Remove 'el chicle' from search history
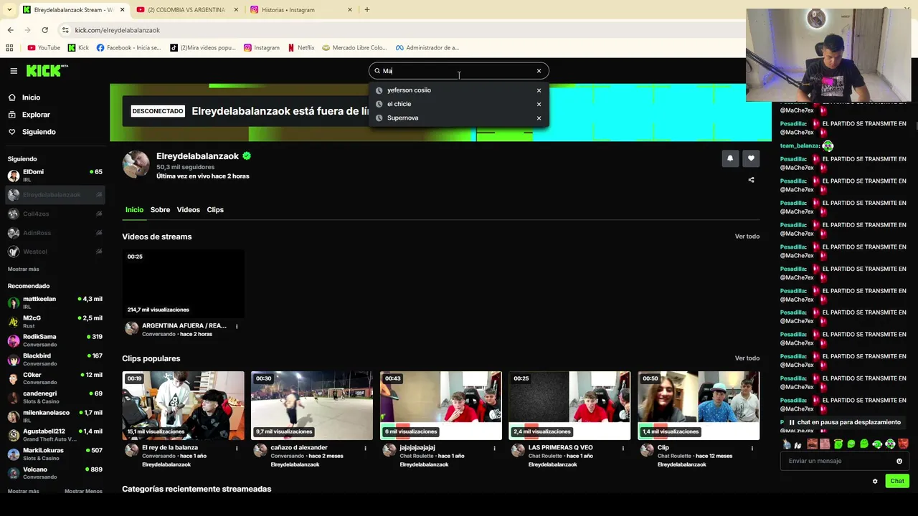Image resolution: width=918 pixels, height=516 pixels. click(539, 104)
